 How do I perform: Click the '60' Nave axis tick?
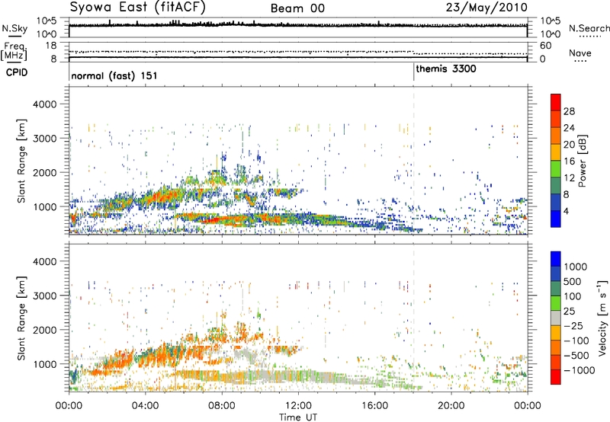click(545, 46)
